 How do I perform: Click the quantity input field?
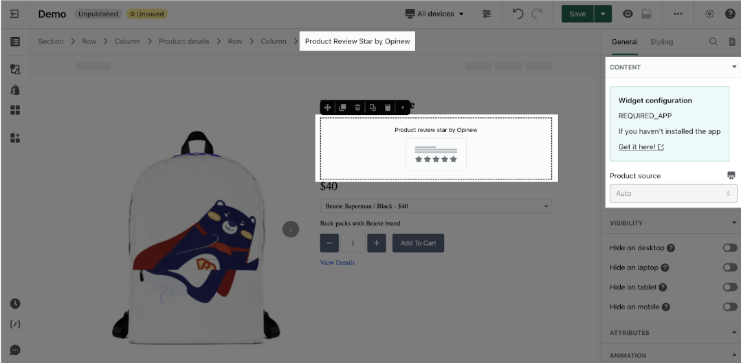click(x=353, y=243)
